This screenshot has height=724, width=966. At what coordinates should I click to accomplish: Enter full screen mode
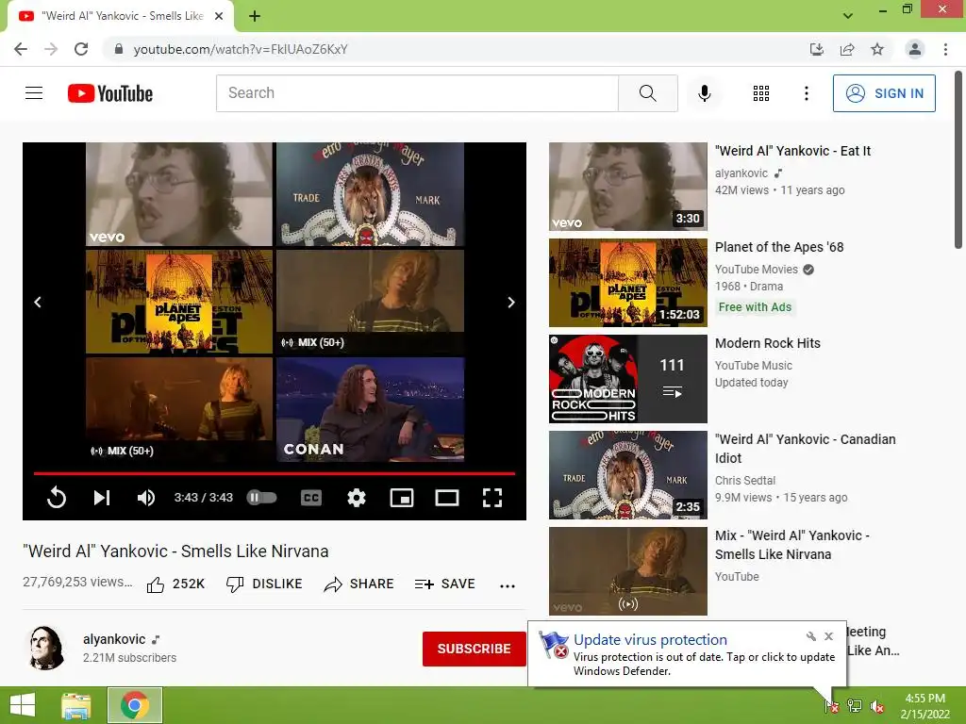[x=492, y=498]
